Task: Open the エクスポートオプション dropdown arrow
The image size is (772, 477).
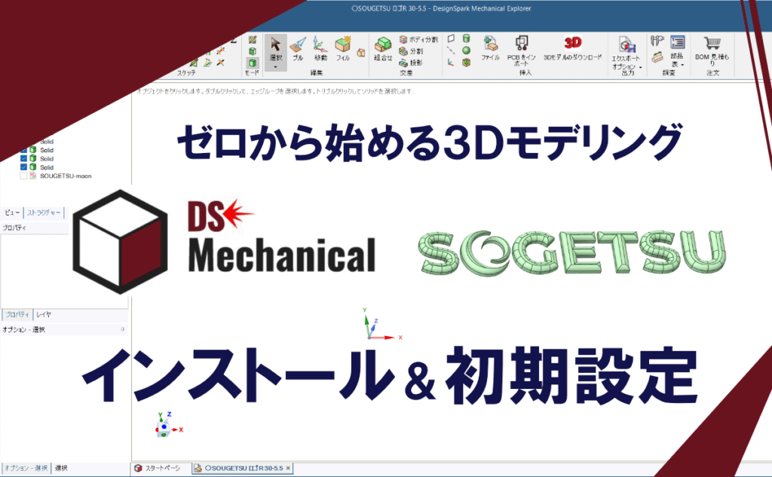Action: [641, 67]
